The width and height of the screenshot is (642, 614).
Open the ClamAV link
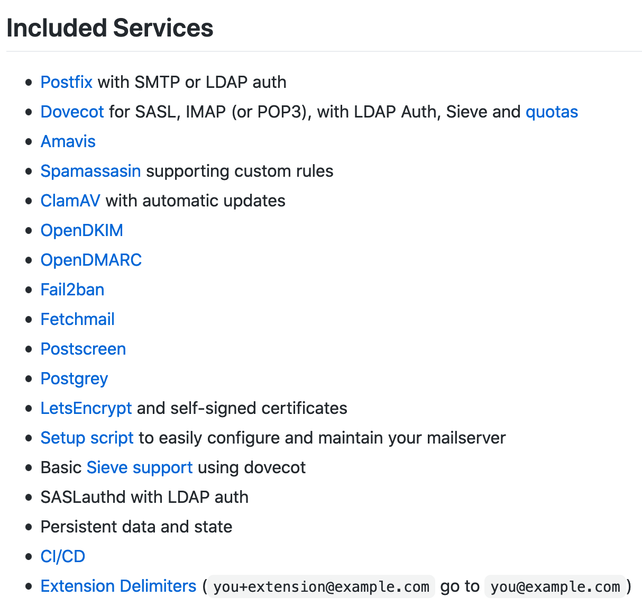(70, 201)
